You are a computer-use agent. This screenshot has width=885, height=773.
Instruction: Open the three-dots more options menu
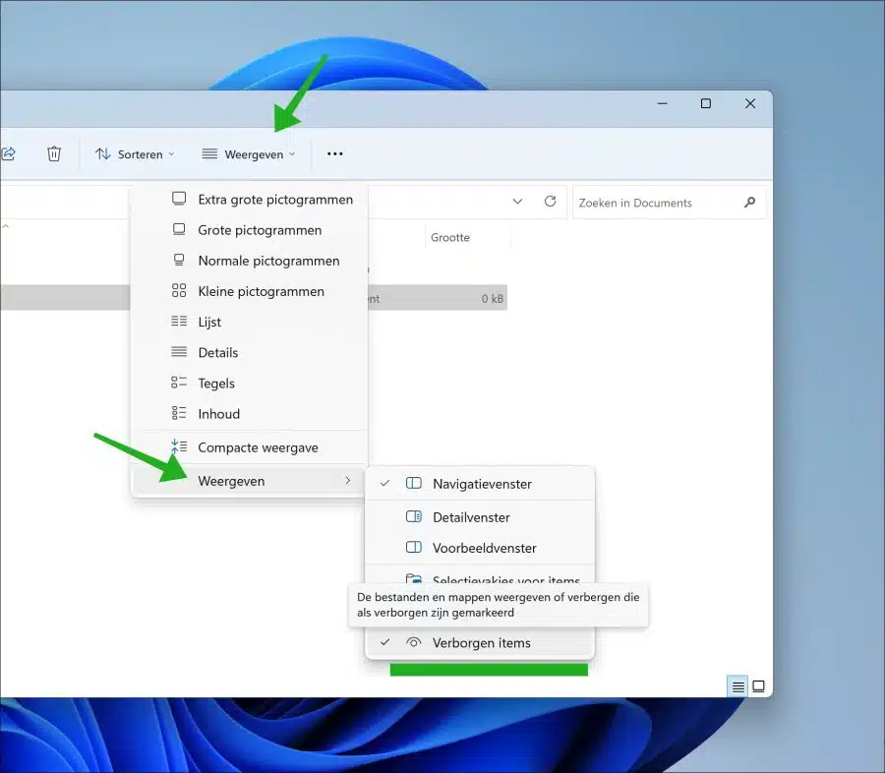334,153
